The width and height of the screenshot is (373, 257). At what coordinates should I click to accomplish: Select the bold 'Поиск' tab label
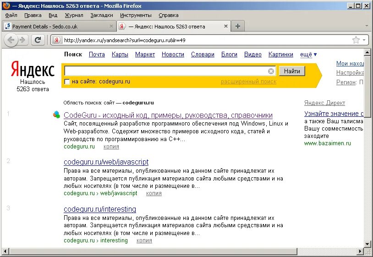tap(73, 55)
